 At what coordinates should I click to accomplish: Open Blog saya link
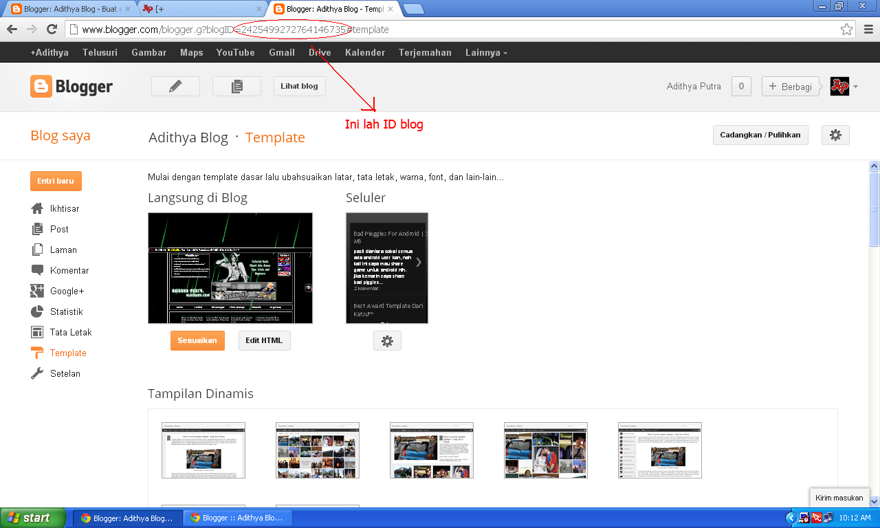(x=60, y=135)
